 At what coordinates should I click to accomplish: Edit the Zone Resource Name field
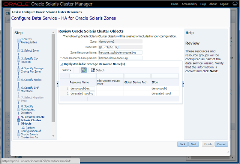[x=120, y=52]
